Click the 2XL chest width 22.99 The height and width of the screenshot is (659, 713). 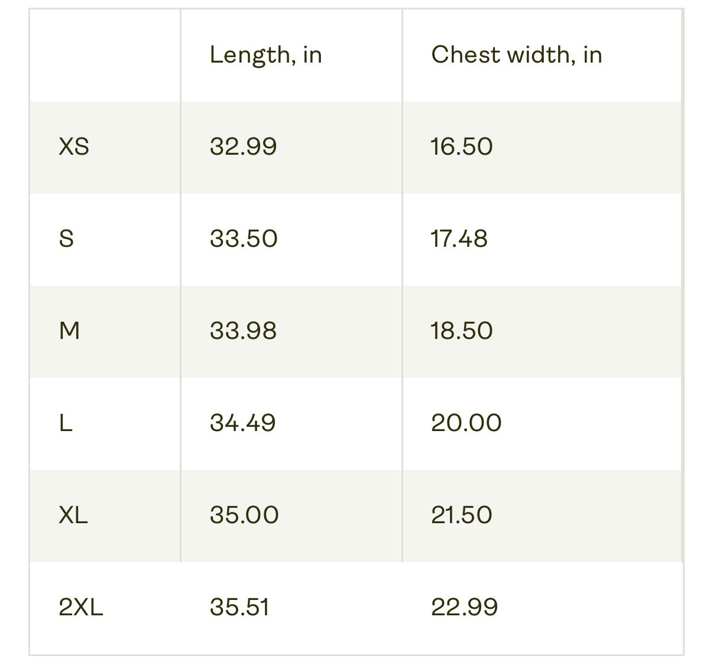pyautogui.click(x=464, y=607)
